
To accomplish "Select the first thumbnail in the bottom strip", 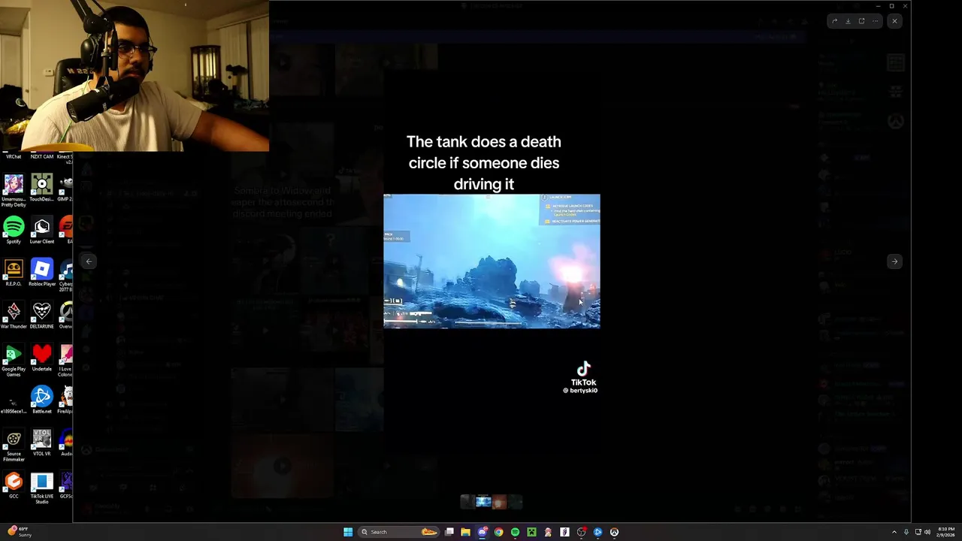I will tap(467, 502).
